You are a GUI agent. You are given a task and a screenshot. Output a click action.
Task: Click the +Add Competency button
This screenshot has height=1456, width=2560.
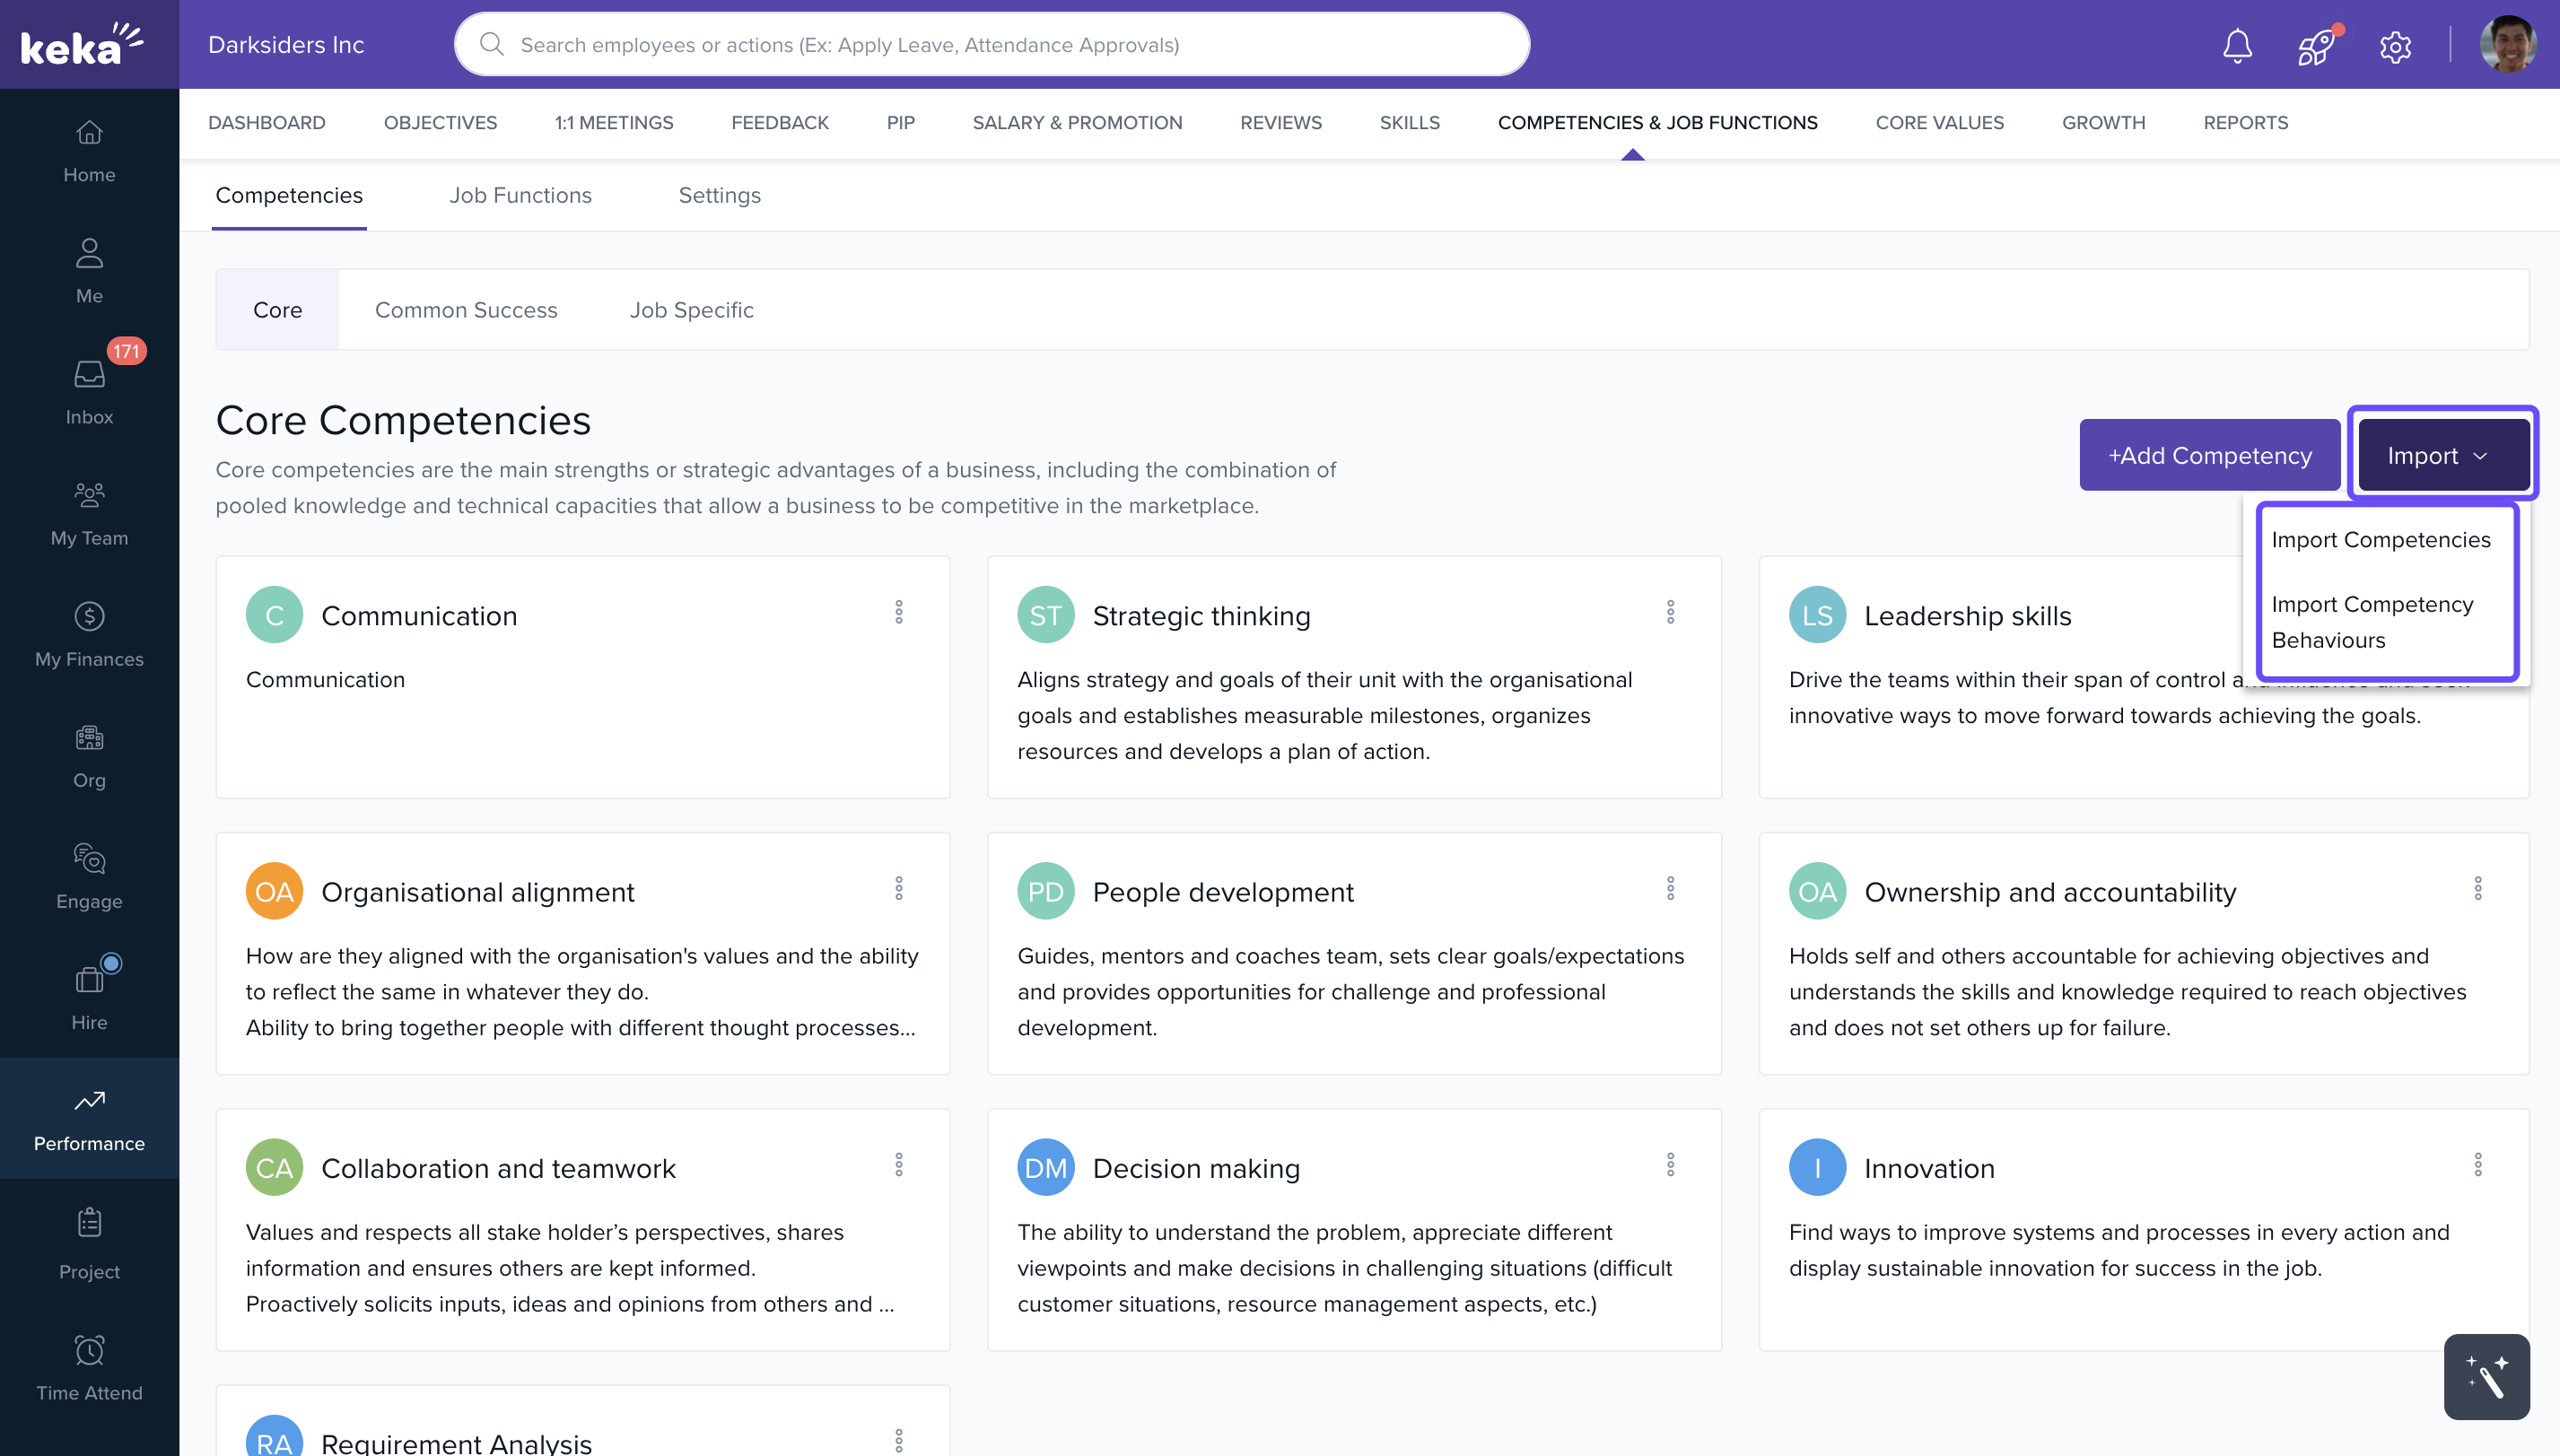2209,455
